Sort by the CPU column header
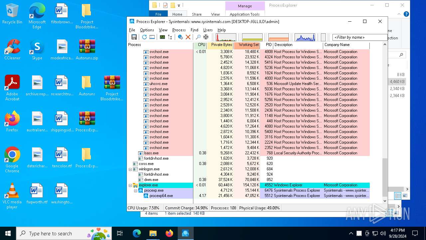Image resolution: width=426 pixels, height=240 pixels. [x=200, y=45]
